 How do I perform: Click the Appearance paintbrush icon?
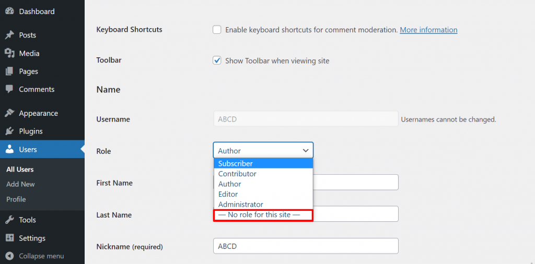[9, 113]
